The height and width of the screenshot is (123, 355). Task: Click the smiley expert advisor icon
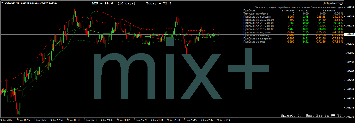341,3
